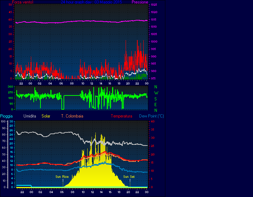Click pressure axis value 1025
Image resolution: width=253 pixels, height=197 pixels.
pyautogui.click(x=154, y=5)
